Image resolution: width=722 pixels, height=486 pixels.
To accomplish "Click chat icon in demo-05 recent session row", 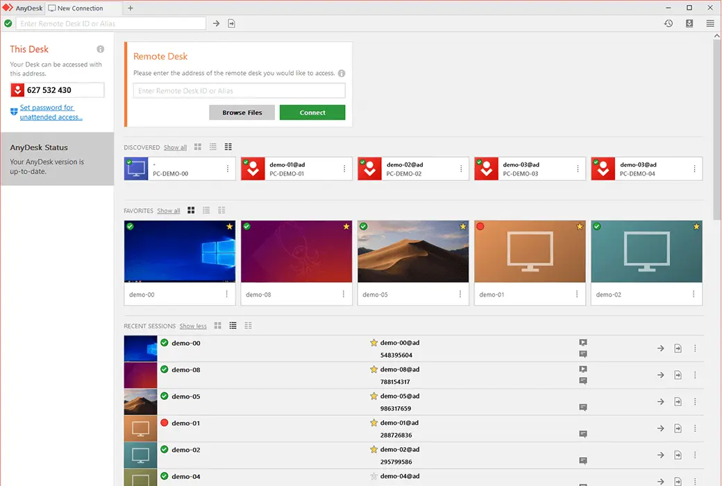I will click(x=583, y=408).
